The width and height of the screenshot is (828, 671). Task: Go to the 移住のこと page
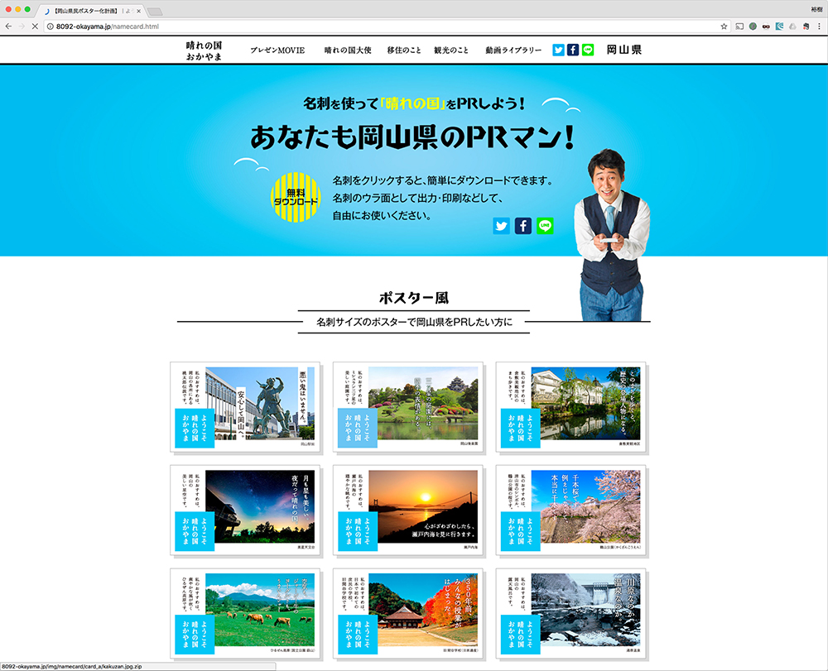click(x=403, y=50)
